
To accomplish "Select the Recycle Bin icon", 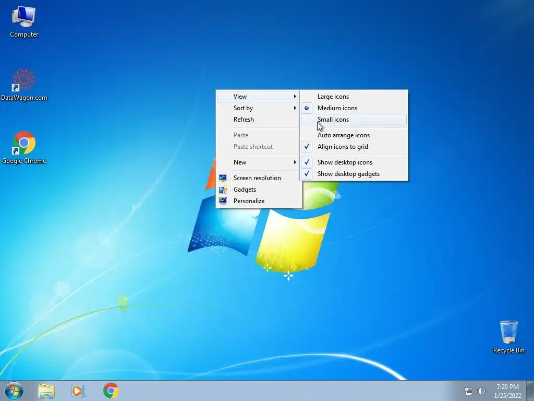I will [x=509, y=337].
